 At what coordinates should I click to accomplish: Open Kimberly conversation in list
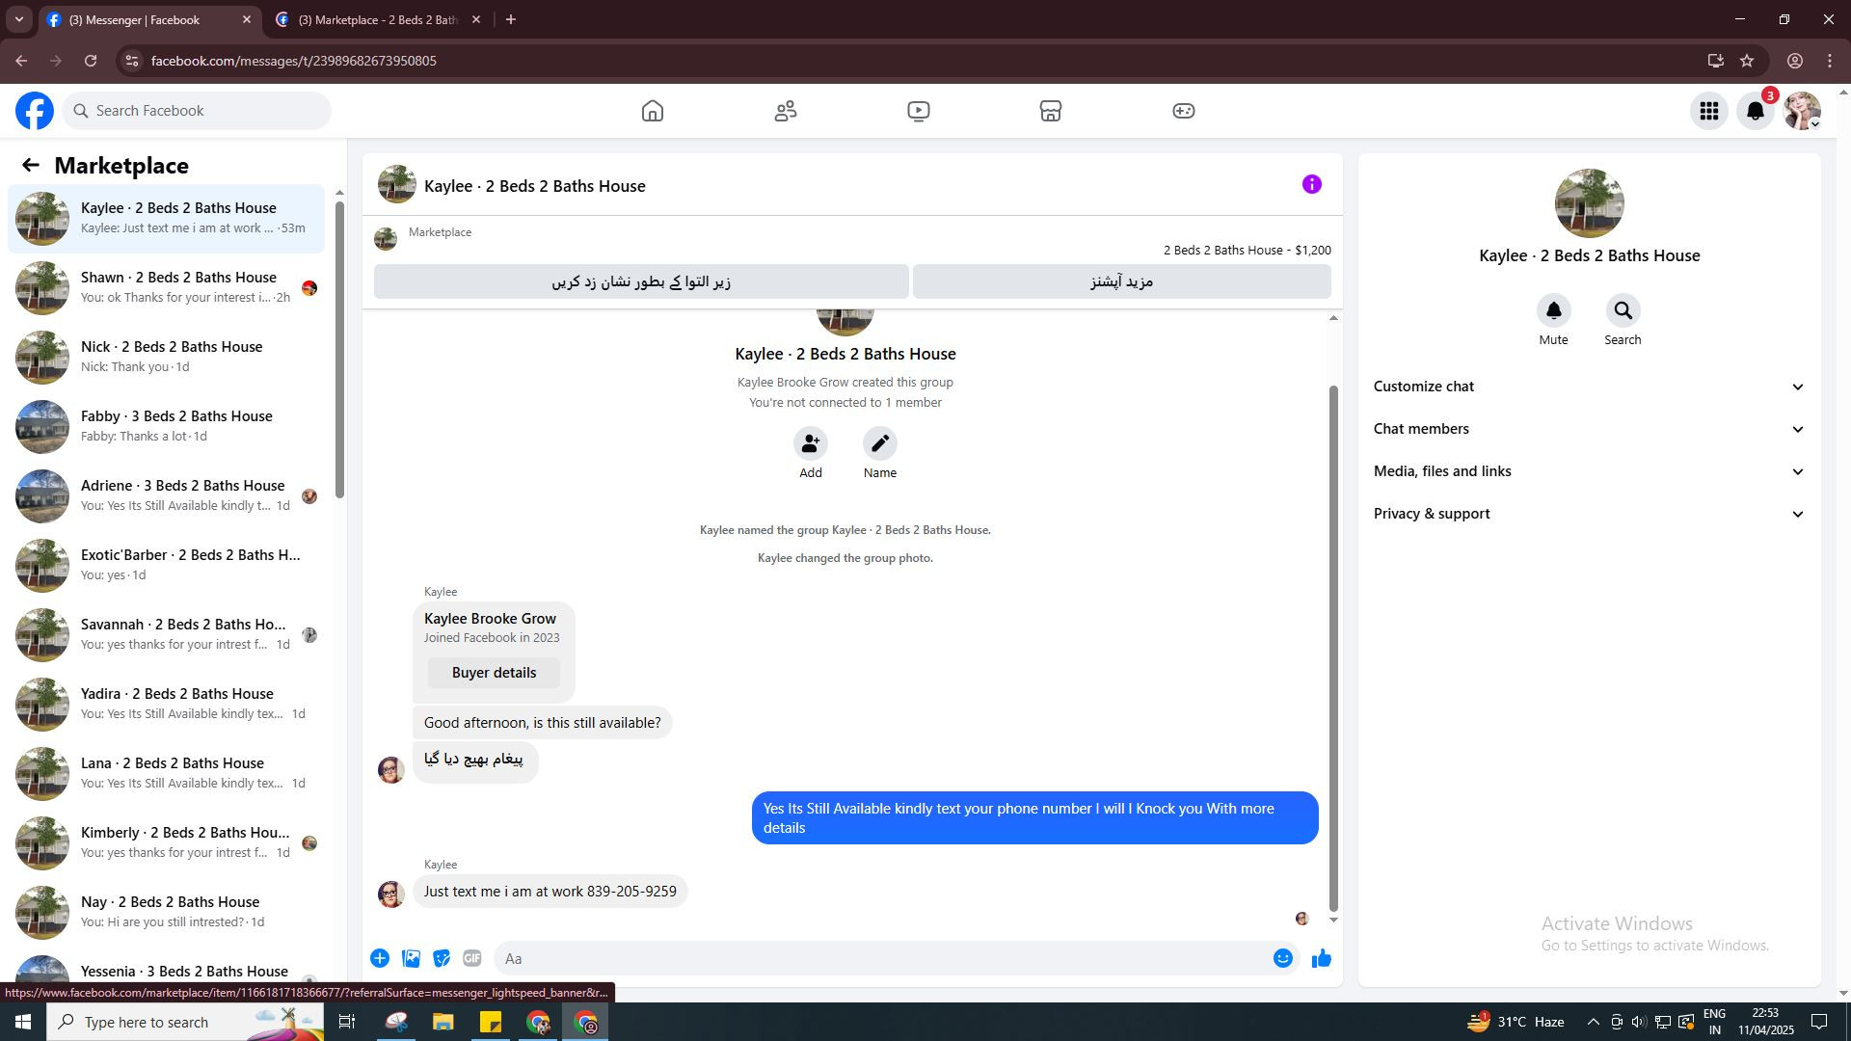pyautogui.click(x=166, y=843)
